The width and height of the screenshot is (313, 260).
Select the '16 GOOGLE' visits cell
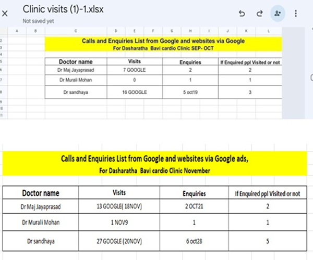135,92
